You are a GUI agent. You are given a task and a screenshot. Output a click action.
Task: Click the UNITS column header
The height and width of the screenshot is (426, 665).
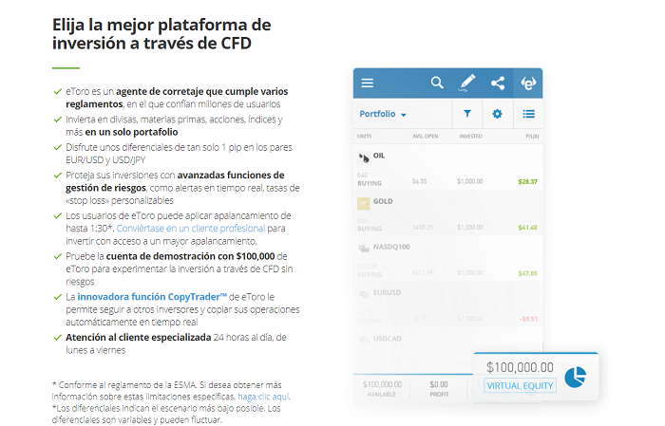click(x=364, y=137)
